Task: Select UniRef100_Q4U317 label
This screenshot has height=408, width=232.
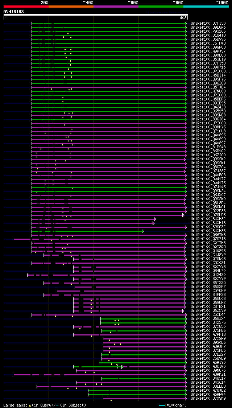Action: click(208, 379)
